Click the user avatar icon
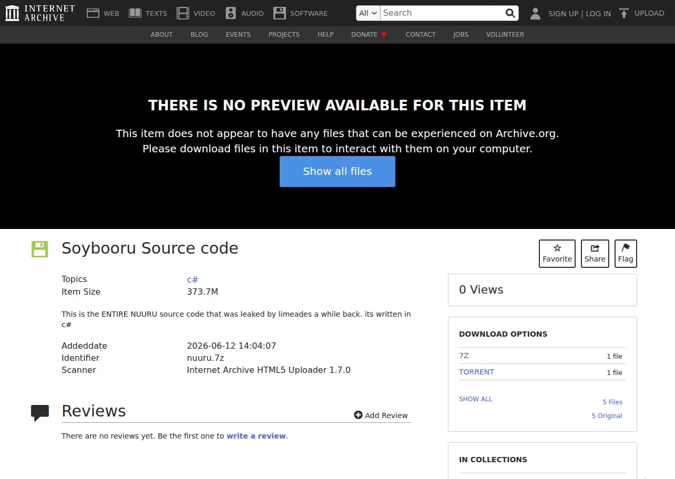Image resolution: width=675 pixels, height=479 pixels. pyautogui.click(x=535, y=14)
